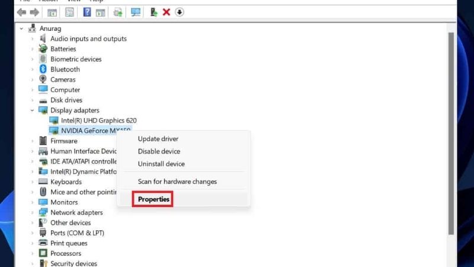Select the Print queues row
This screenshot has width=474, height=267.
[69, 243]
